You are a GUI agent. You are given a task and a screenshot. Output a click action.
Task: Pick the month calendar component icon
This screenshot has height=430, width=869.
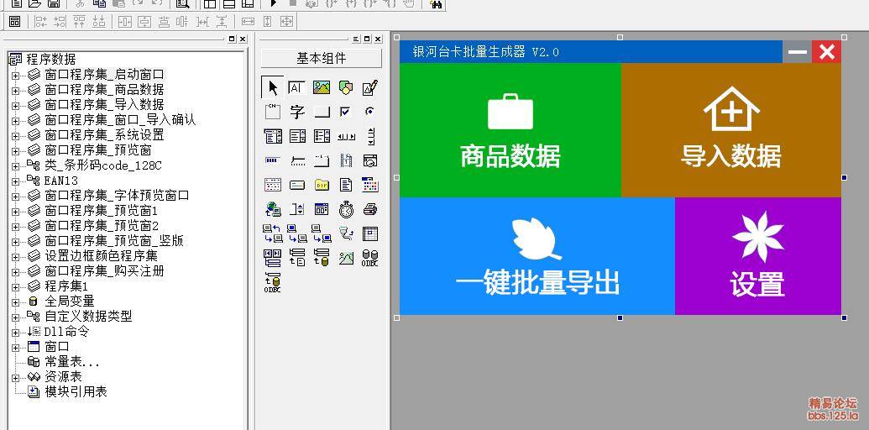click(x=272, y=185)
